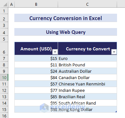The width and height of the screenshot is (125, 118).
Task: Click the Currency Conversion in Excel title cell
Action: coord(66,18)
